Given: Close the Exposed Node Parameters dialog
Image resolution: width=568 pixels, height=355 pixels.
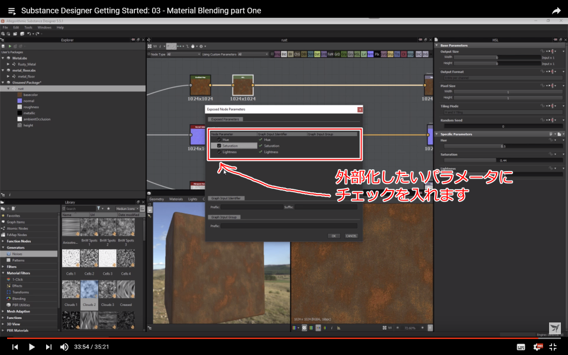Looking at the screenshot, I should (x=360, y=109).
